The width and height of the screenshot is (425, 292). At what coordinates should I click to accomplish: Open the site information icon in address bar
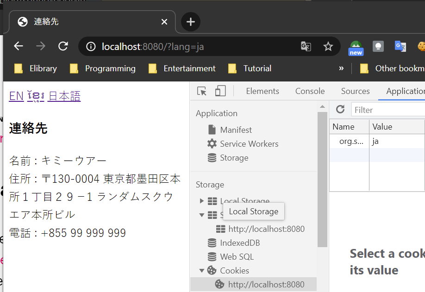[x=91, y=47]
